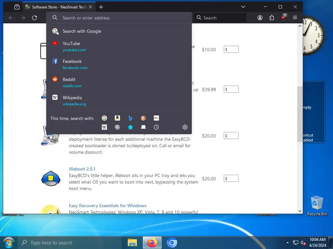
Task: Click the page scrollbar down arrow
Action: pos(300,211)
